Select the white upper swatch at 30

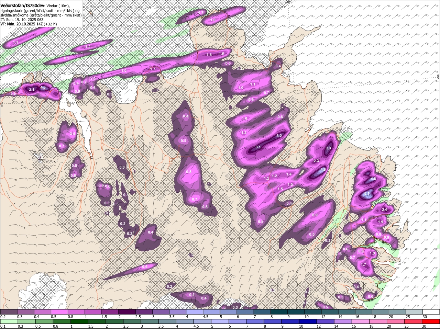pos(431,312)
